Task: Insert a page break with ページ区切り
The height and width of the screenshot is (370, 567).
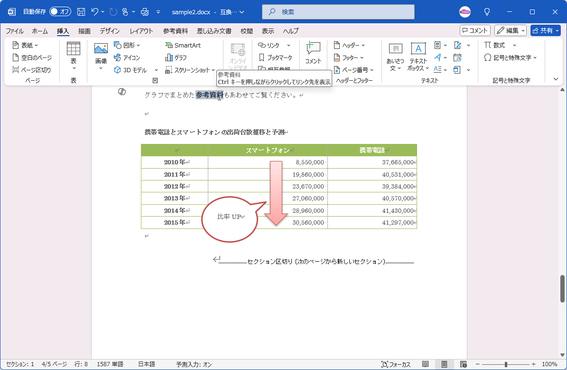Action: (x=31, y=70)
